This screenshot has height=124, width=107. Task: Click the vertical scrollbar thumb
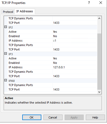tap(99, 61)
